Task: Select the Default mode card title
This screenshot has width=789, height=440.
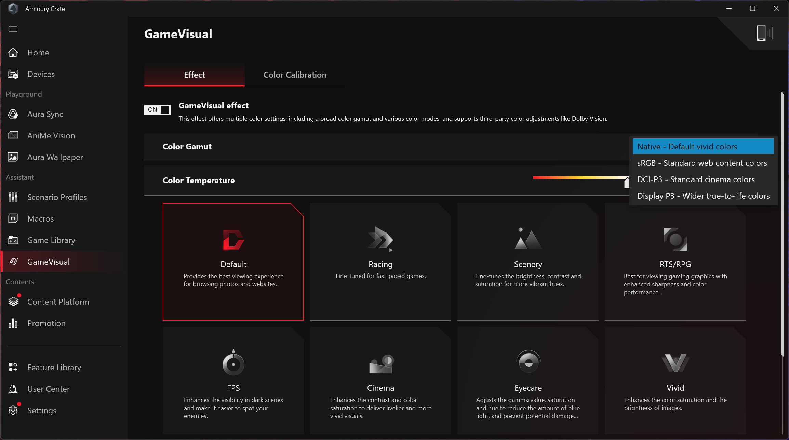Action: (233, 264)
